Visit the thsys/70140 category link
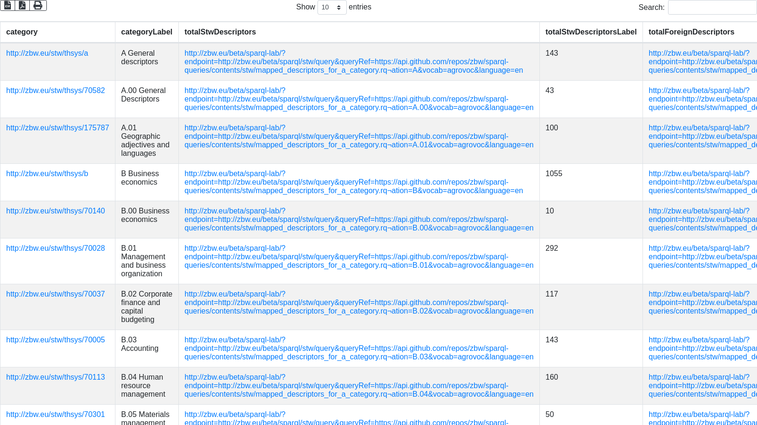The width and height of the screenshot is (757, 425). point(55,211)
